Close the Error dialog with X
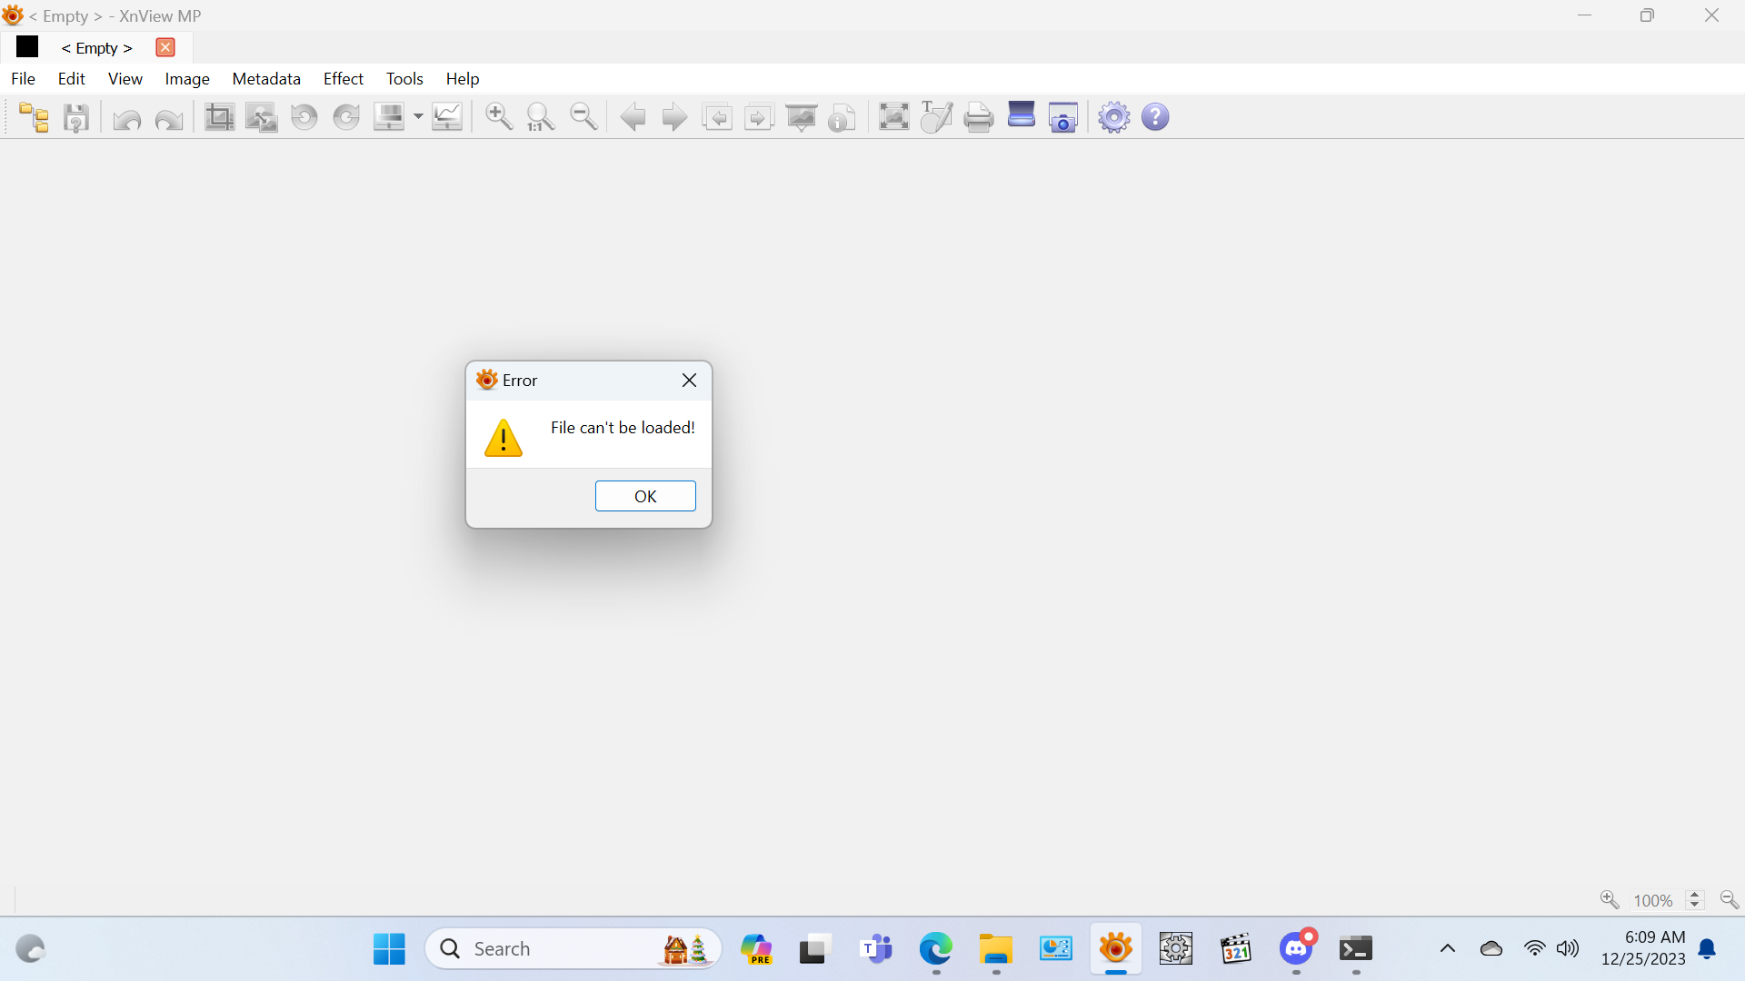Image resolution: width=1745 pixels, height=981 pixels. [x=689, y=381]
